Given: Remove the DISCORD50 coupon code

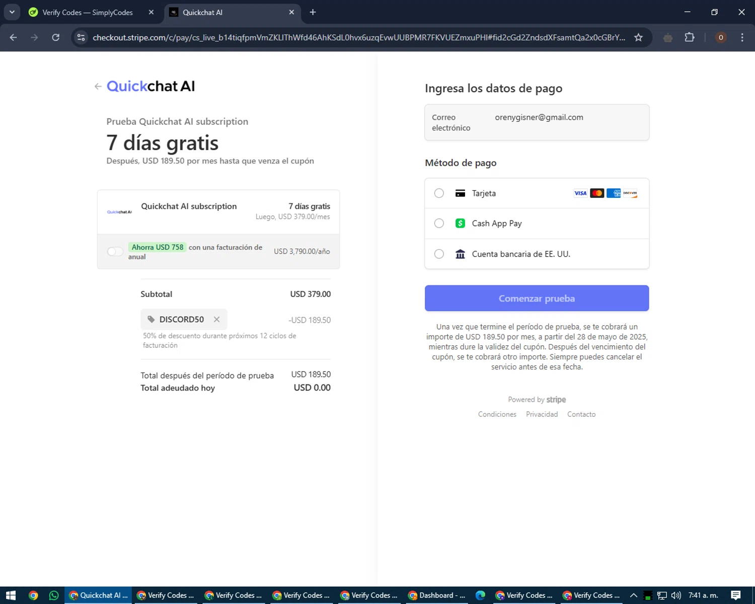Looking at the screenshot, I should pos(216,320).
